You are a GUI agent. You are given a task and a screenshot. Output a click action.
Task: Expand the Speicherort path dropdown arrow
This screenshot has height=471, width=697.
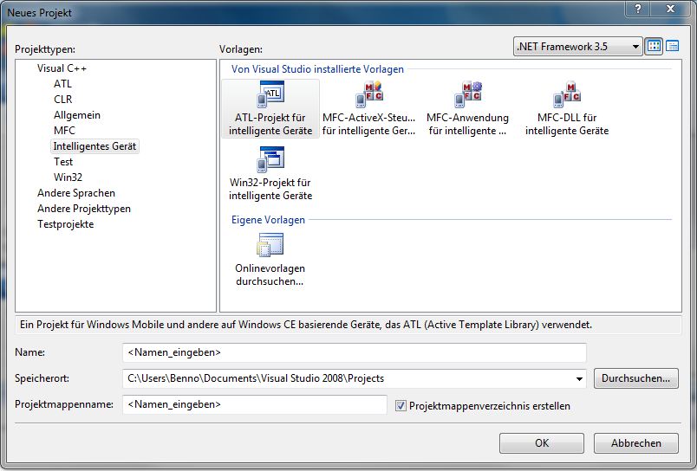[579, 378]
